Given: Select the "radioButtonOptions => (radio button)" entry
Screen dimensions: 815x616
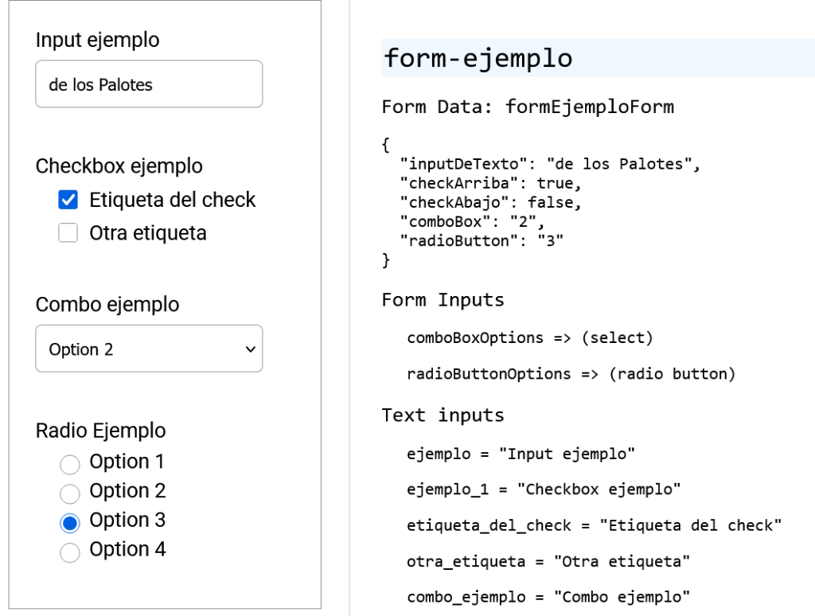Looking at the screenshot, I should [571, 373].
